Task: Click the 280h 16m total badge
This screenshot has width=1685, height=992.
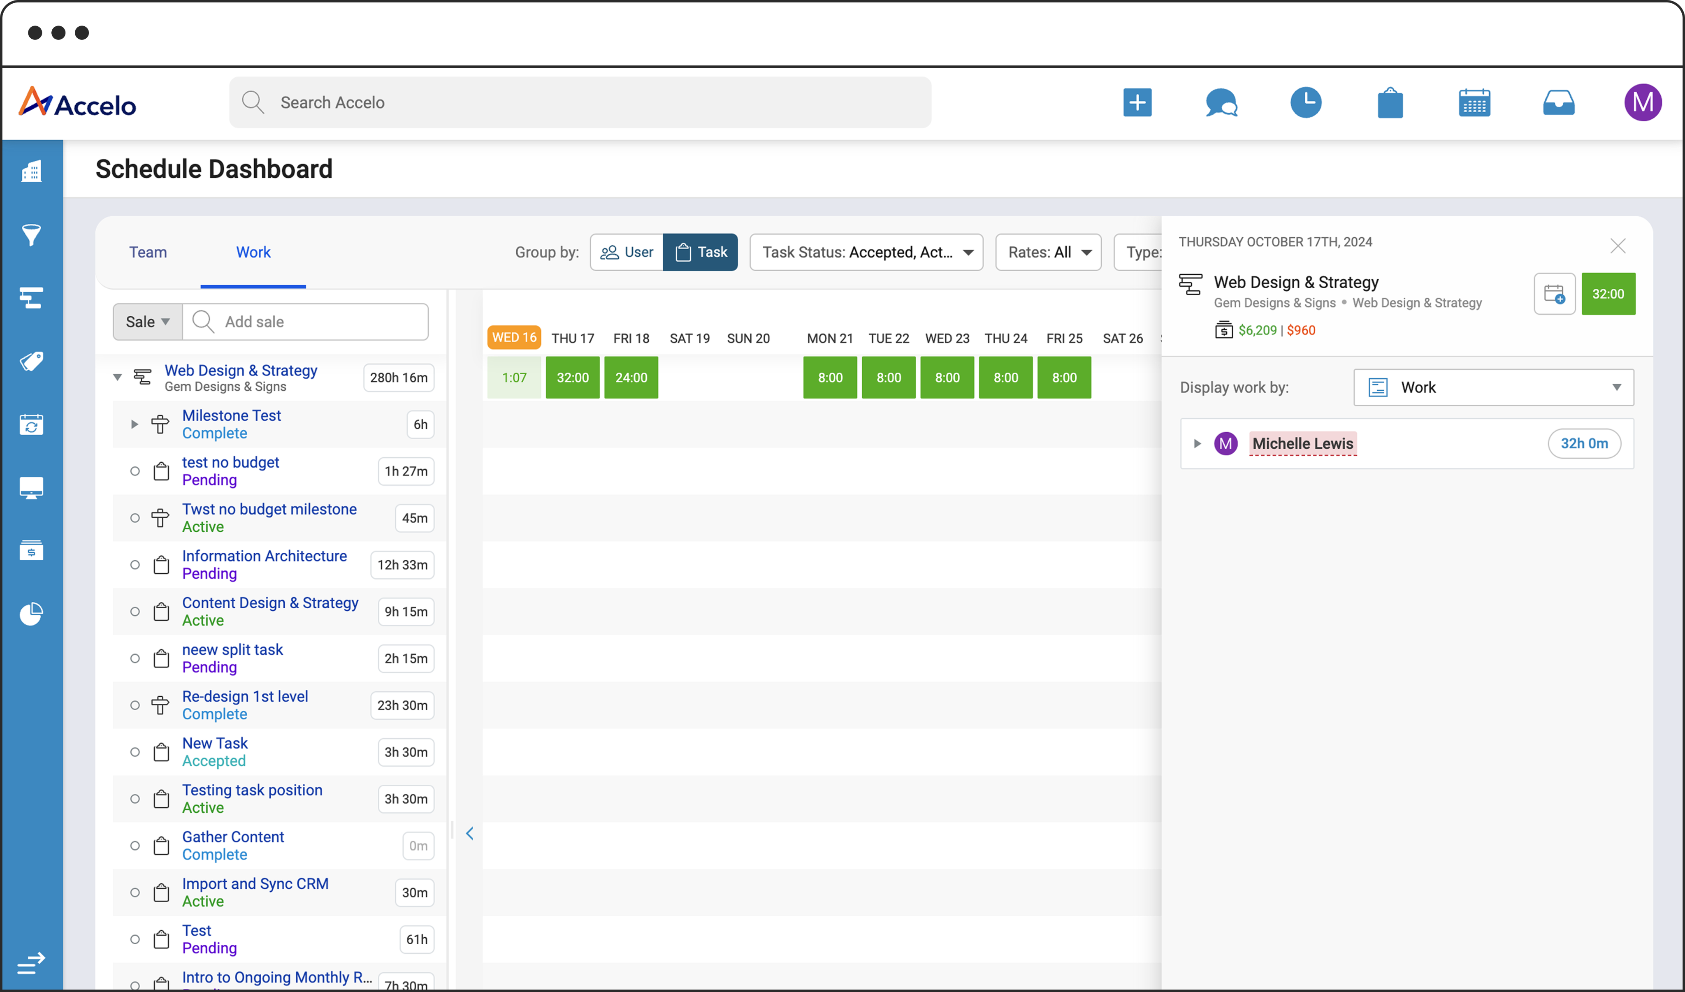Action: [x=399, y=378]
